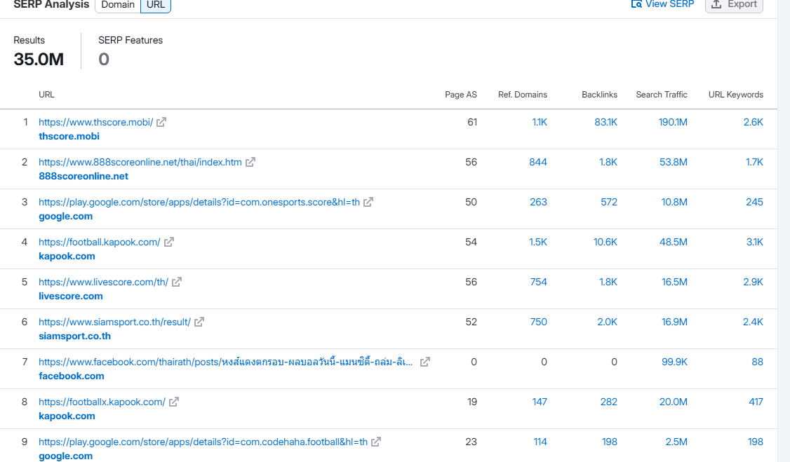Image resolution: width=790 pixels, height=462 pixels.
Task: Open external link icon for codehaha.football Play Store URL
Action: pyautogui.click(x=376, y=442)
